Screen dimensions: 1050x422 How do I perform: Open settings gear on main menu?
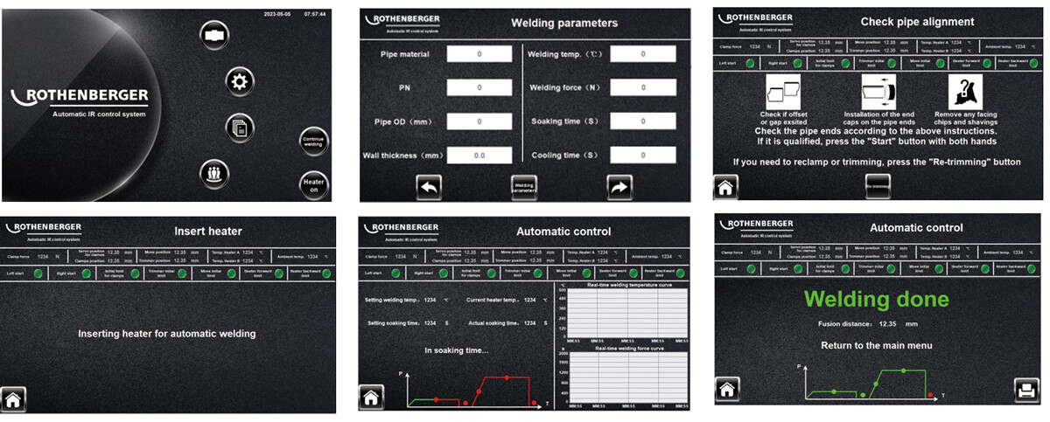pos(238,82)
